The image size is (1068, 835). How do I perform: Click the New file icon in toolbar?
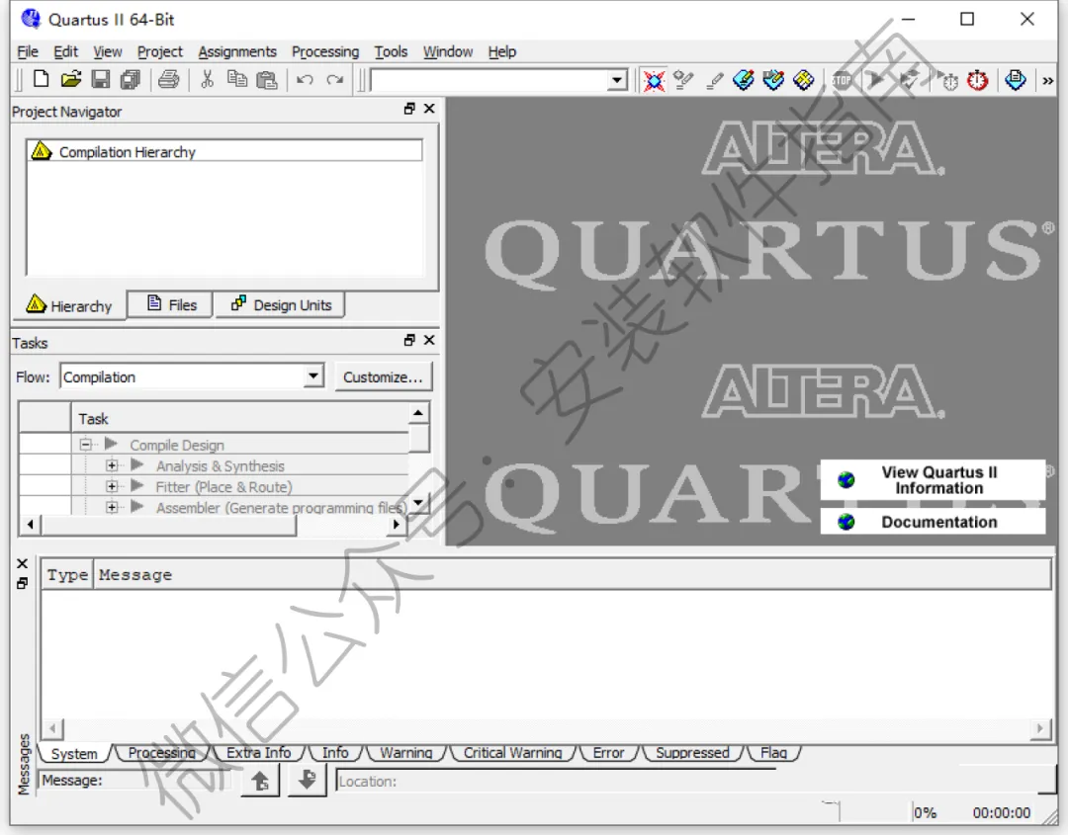pyautogui.click(x=41, y=80)
